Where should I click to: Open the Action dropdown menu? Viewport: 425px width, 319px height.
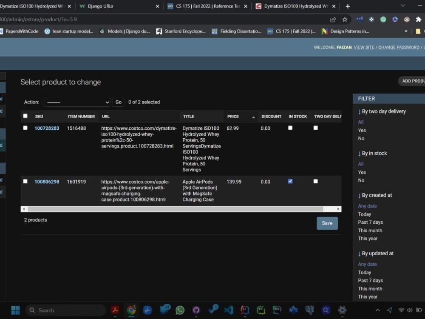point(77,102)
